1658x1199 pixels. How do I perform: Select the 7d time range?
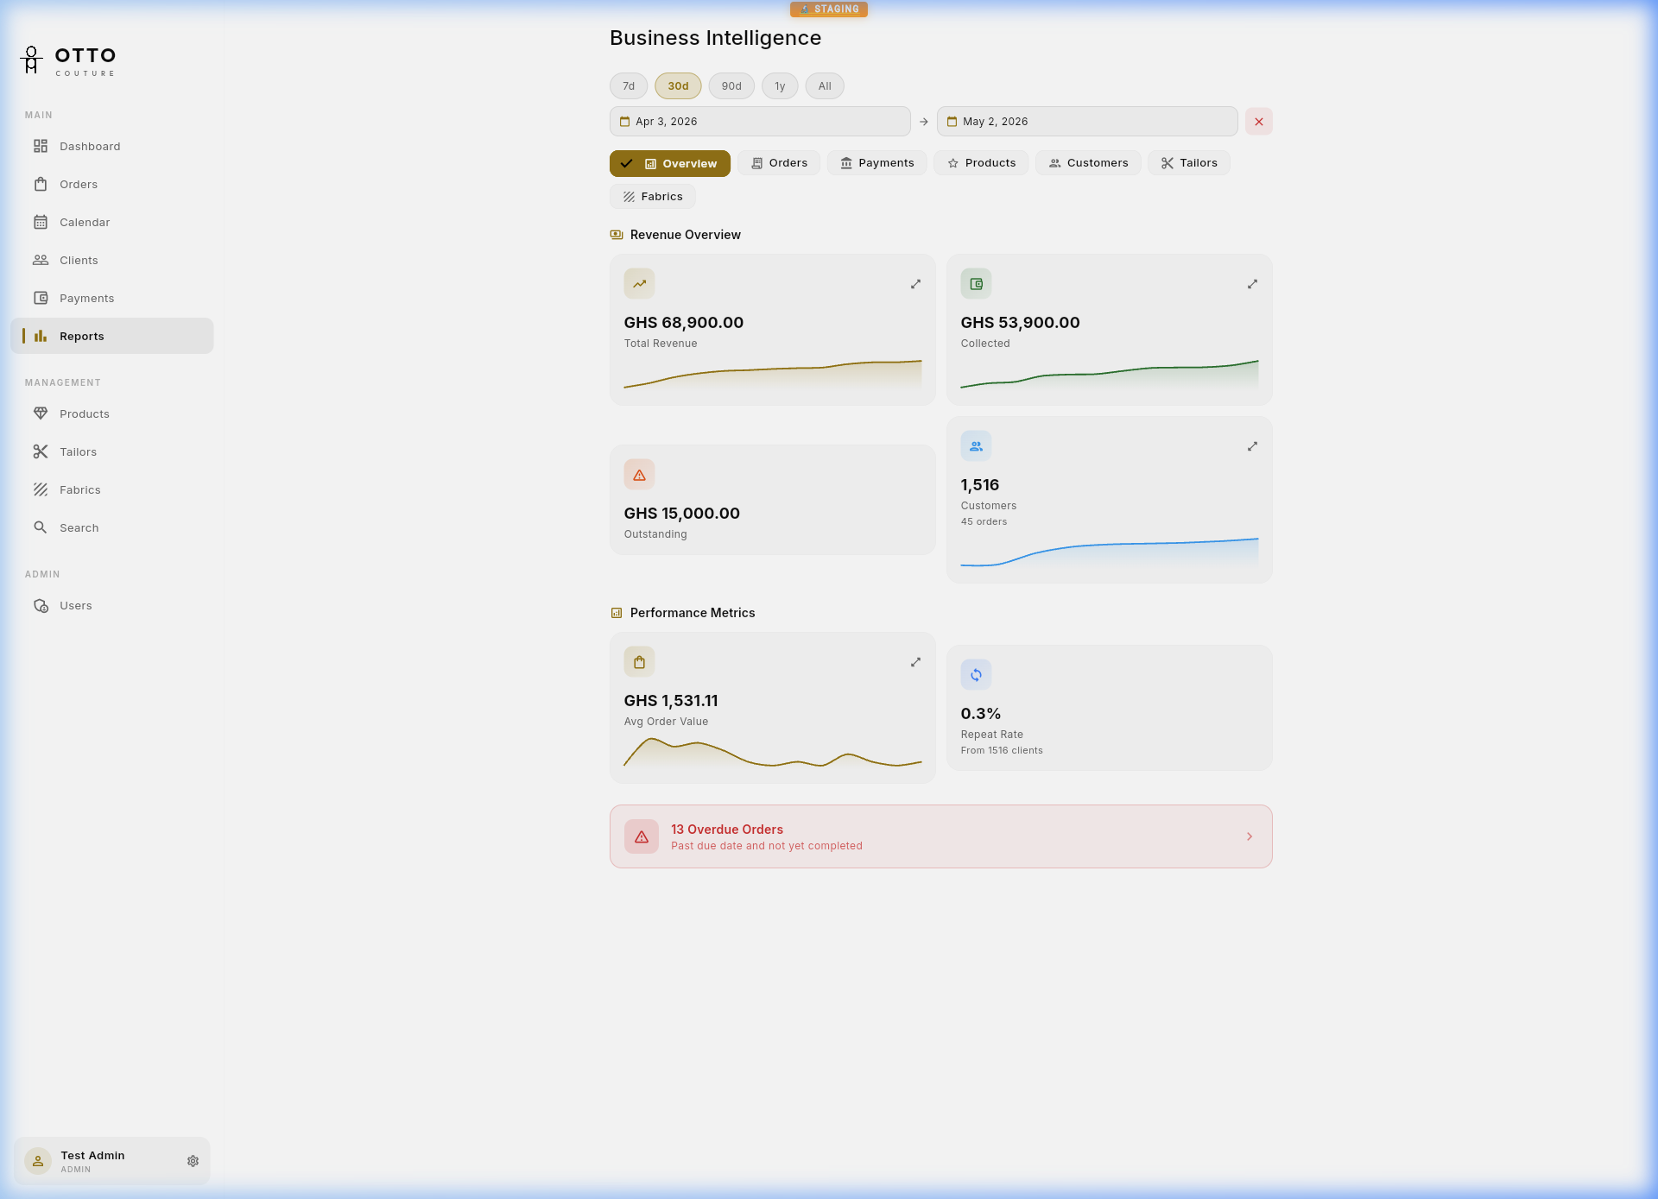click(x=629, y=86)
